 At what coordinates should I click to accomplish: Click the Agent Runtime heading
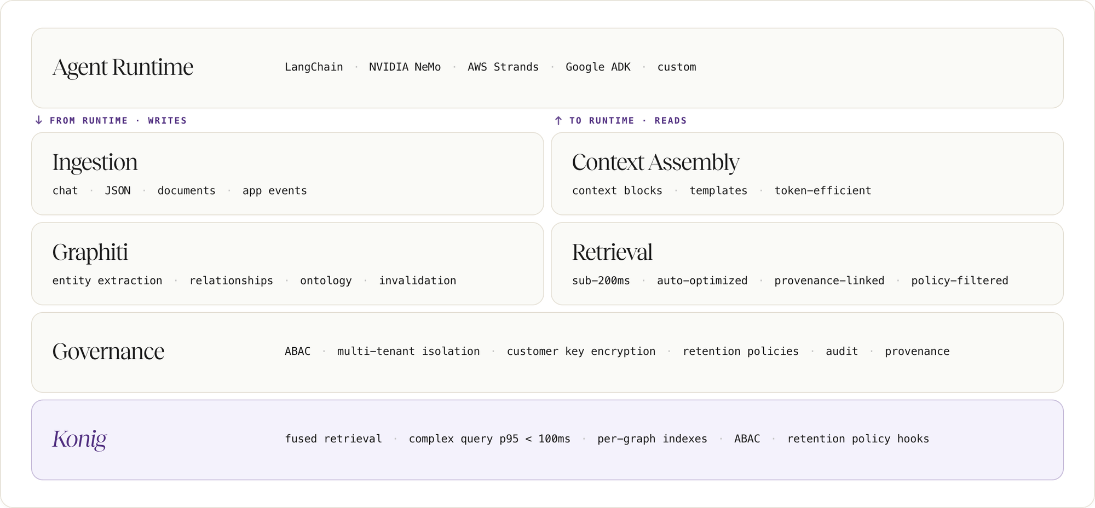tap(123, 67)
